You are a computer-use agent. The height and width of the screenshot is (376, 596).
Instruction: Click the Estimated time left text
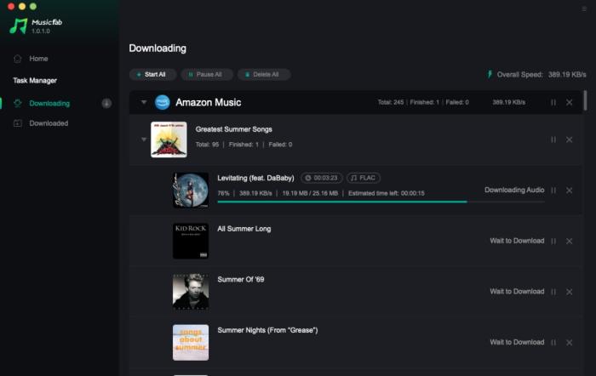pyautogui.click(x=387, y=193)
